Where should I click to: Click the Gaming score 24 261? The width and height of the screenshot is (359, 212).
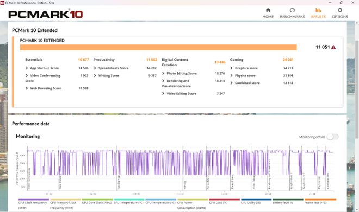(288, 60)
